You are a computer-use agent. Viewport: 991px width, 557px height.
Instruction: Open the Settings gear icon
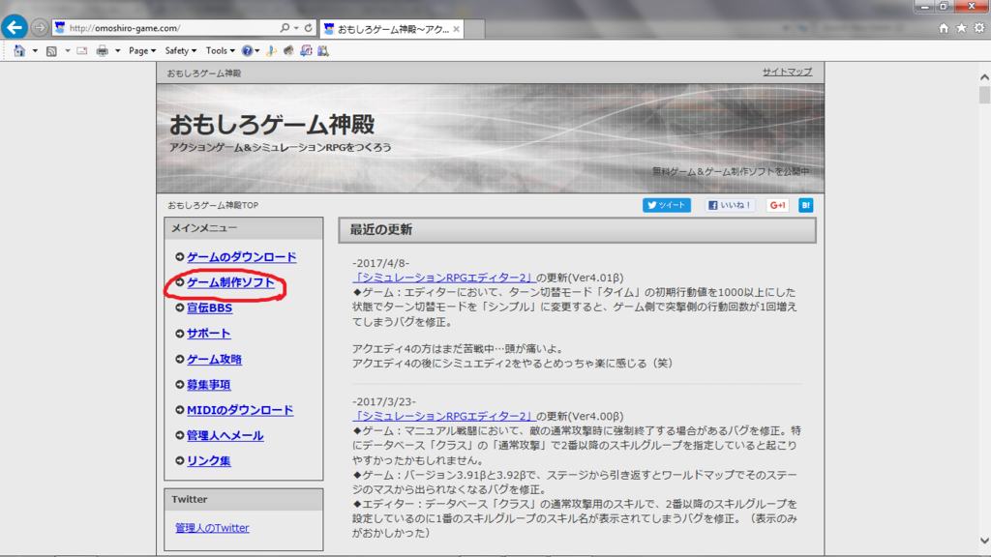coord(979,28)
